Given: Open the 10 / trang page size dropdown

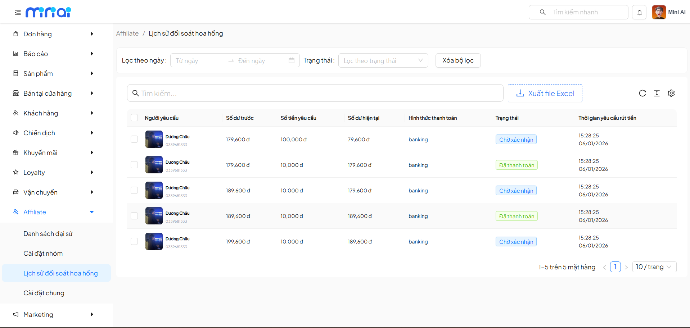Looking at the screenshot, I should (x=654, y=267).
